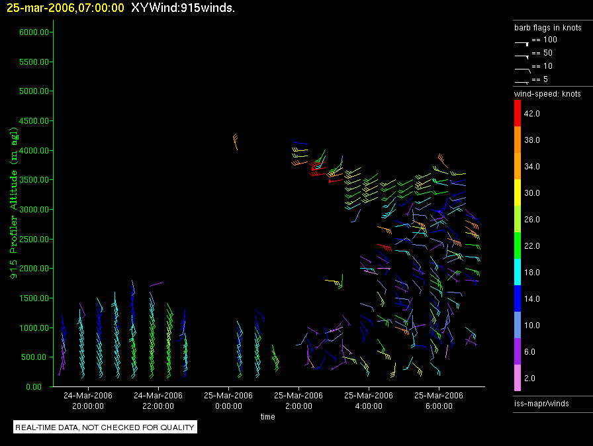Image resolution: width=593 pixels, height=446 pixels.
Task: Click the yellow timestamp 25-mar-2006,07:00:00 title
Action: click(65, 7)
